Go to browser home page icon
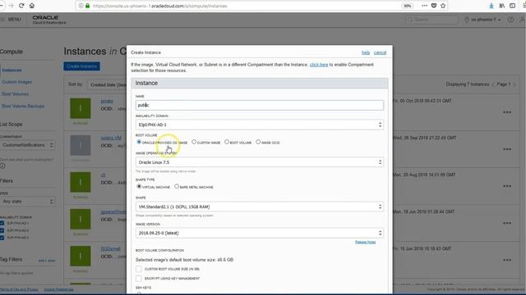This screenshot has height=295, width=526. pos(32,6)
